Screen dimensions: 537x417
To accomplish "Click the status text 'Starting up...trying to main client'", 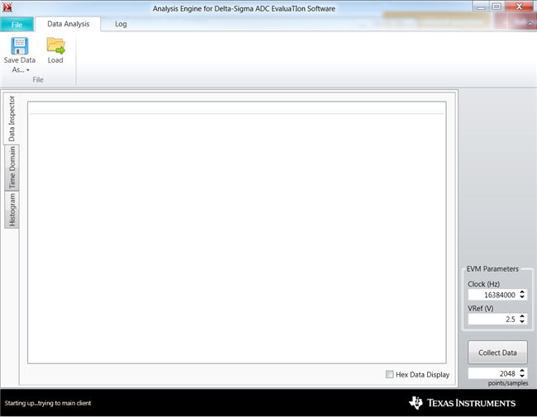I will [x=48, y=403].
